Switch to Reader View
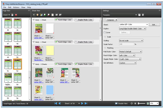Image resolution: width=164 pixels, height=109 pixels. pyautogui.click(x=121, y=104)
